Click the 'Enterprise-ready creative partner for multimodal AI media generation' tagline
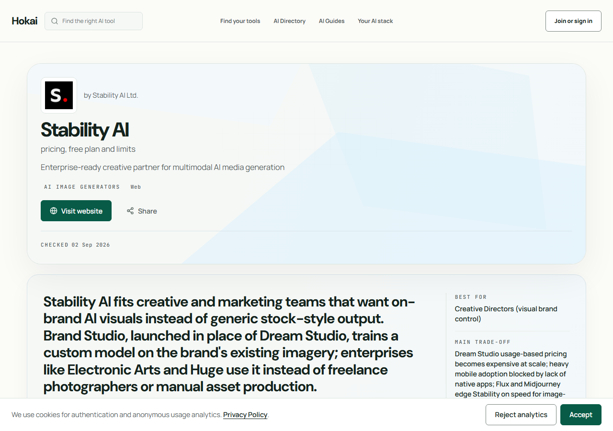The width and height of the screenshot is (613, 431). click(x=162, y=167)
